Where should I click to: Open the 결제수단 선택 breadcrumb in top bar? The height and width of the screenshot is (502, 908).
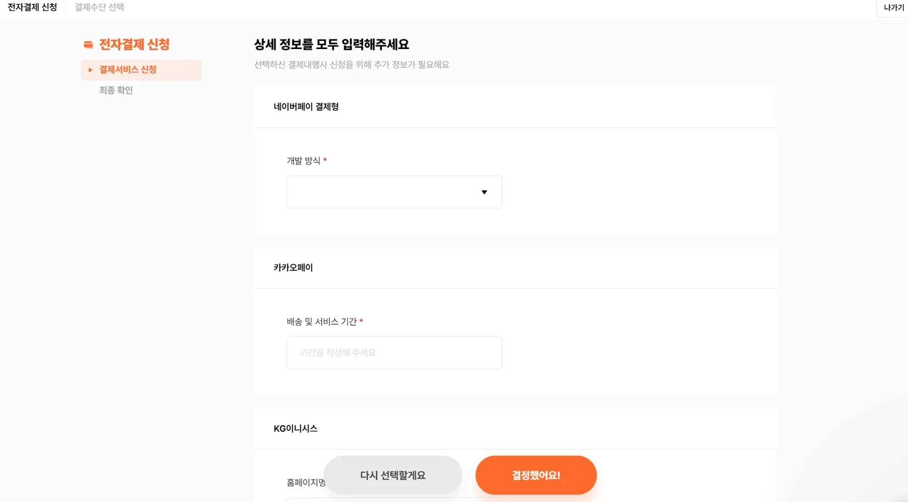point(99,7)
